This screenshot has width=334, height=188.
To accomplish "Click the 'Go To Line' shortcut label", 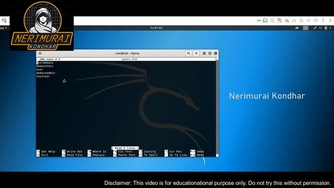I will (x=178, y=155).
